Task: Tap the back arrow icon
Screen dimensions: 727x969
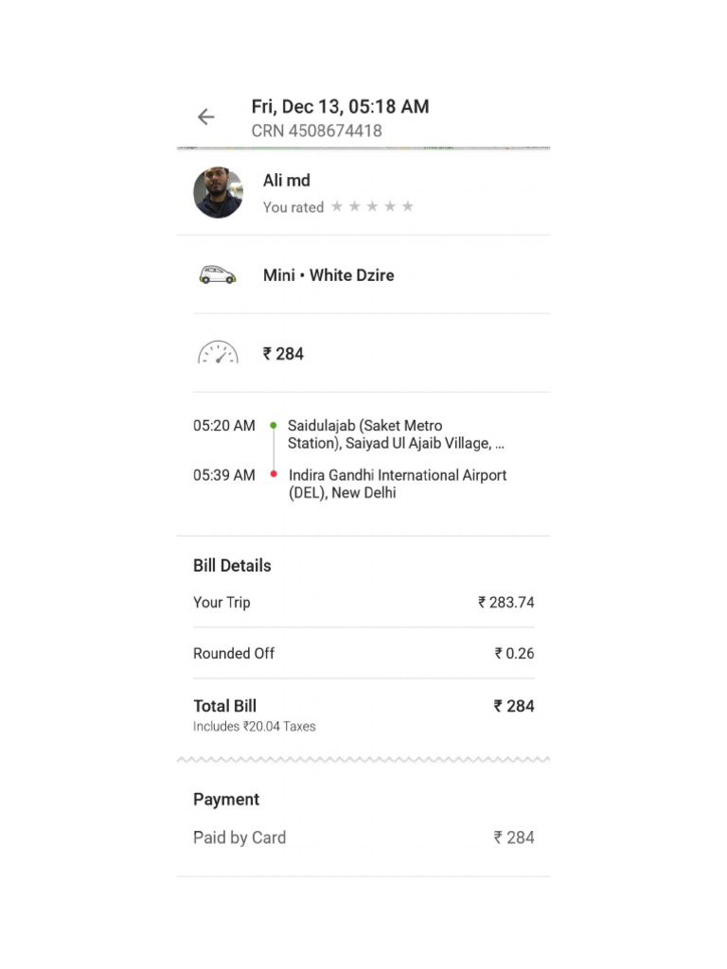Action: point(205,117)
